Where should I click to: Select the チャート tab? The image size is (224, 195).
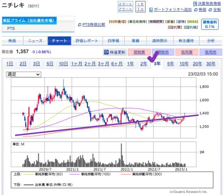click(59, 41)
